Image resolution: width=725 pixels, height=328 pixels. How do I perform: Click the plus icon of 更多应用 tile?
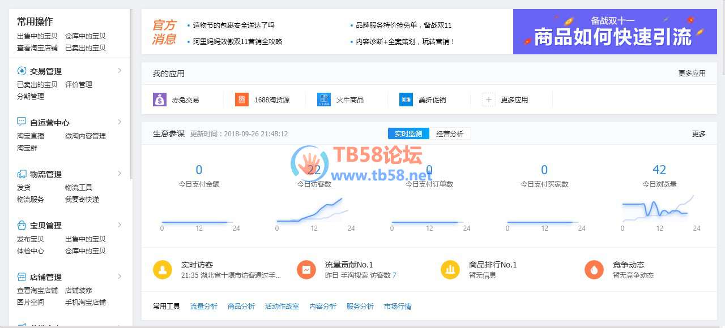[x=488, y=100]
